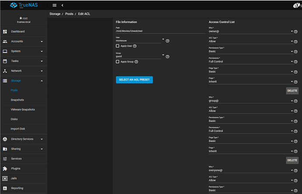Click the Plugins puzzle icon

tap(5, 169)
